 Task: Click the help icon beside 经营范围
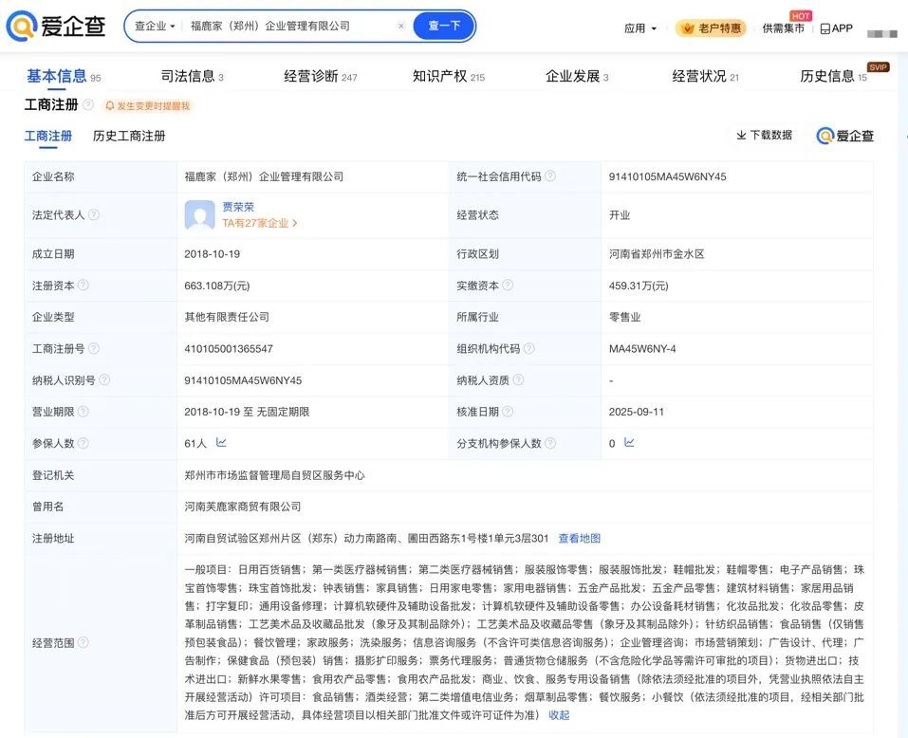tap(83, 643)
